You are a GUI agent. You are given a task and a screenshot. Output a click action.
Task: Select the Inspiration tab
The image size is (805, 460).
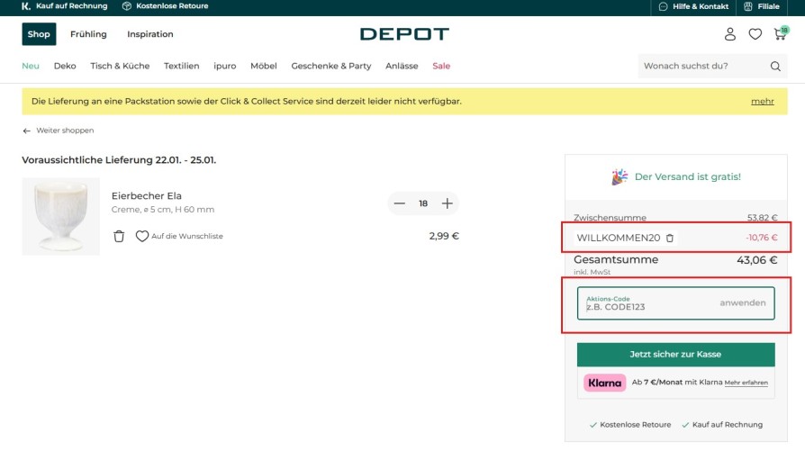click(x=150, y=34)
